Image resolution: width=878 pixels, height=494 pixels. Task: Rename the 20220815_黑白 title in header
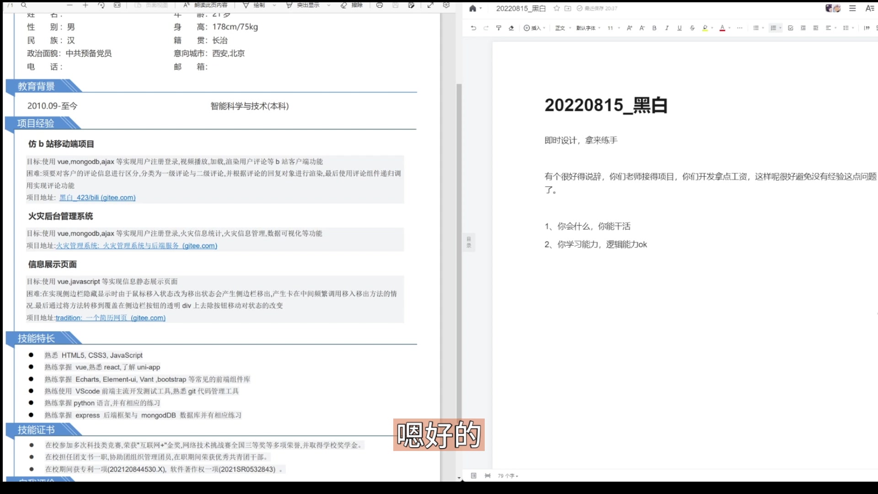(x=521, y=8)
